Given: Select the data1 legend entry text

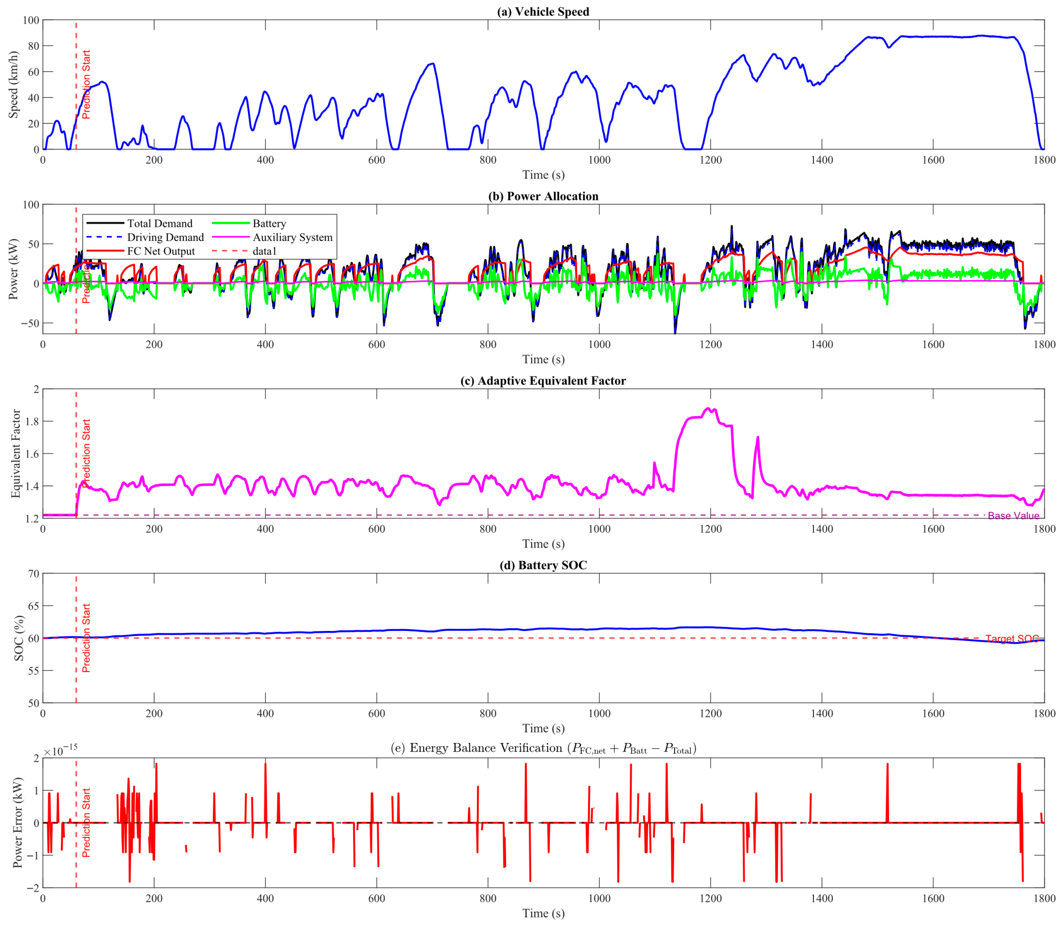Looking at the screenshot, I should [265, 251].
